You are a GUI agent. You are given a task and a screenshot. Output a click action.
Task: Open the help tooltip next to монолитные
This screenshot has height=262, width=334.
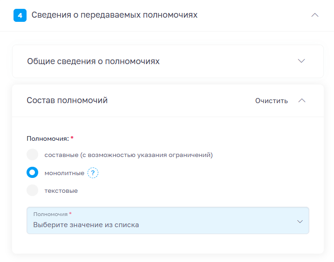(93, 173)
